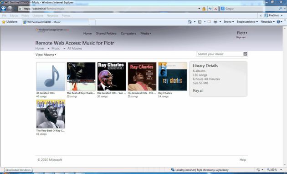This screenshot has height=174, width=287.
Task: Open The Very Best Of Ray Charles cover
Action: click(x=51, y=114)
